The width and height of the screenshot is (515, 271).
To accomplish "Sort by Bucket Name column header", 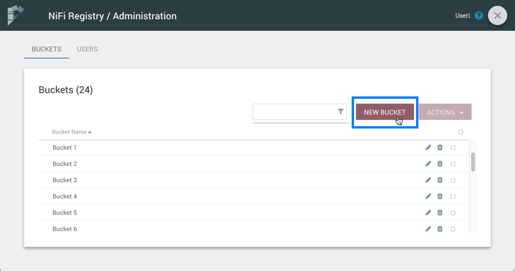I will pos(70,132).
